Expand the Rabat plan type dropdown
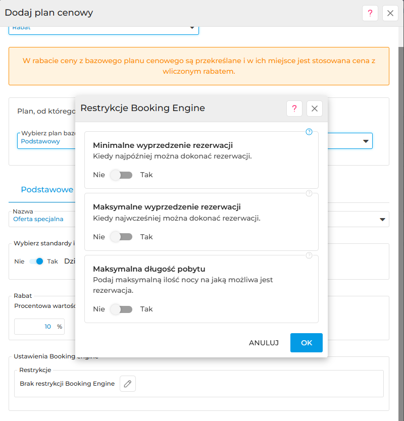The height and width of the screenshot is (421, 404). (192, 28)
